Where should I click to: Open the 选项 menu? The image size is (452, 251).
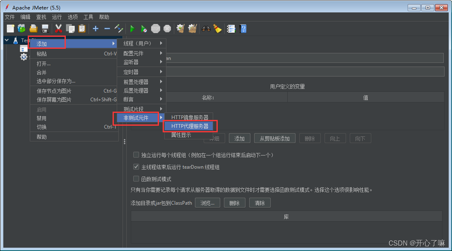[x=72, y=17]
